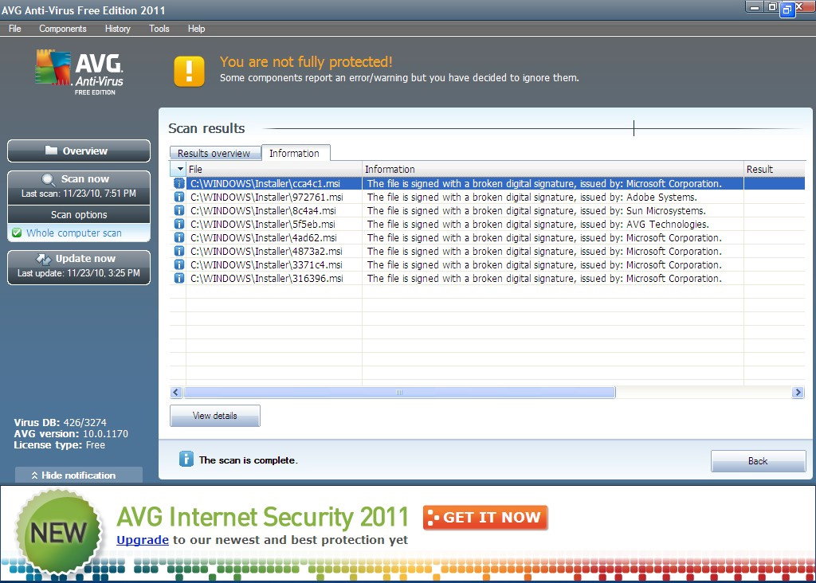Click the information text mentioning Adobe Systems
Viewport: 816px width, 583px height.
(x=532, y=197)
